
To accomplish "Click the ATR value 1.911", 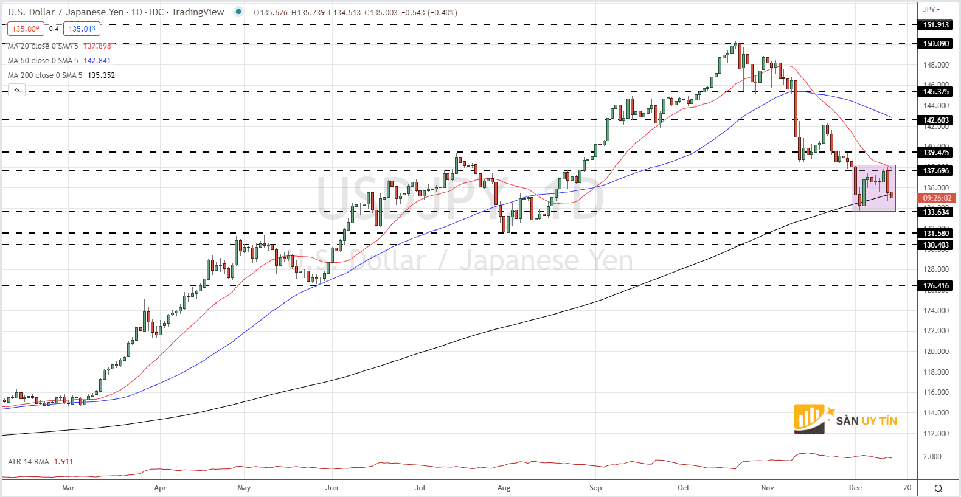I will [x=63, y=462].
